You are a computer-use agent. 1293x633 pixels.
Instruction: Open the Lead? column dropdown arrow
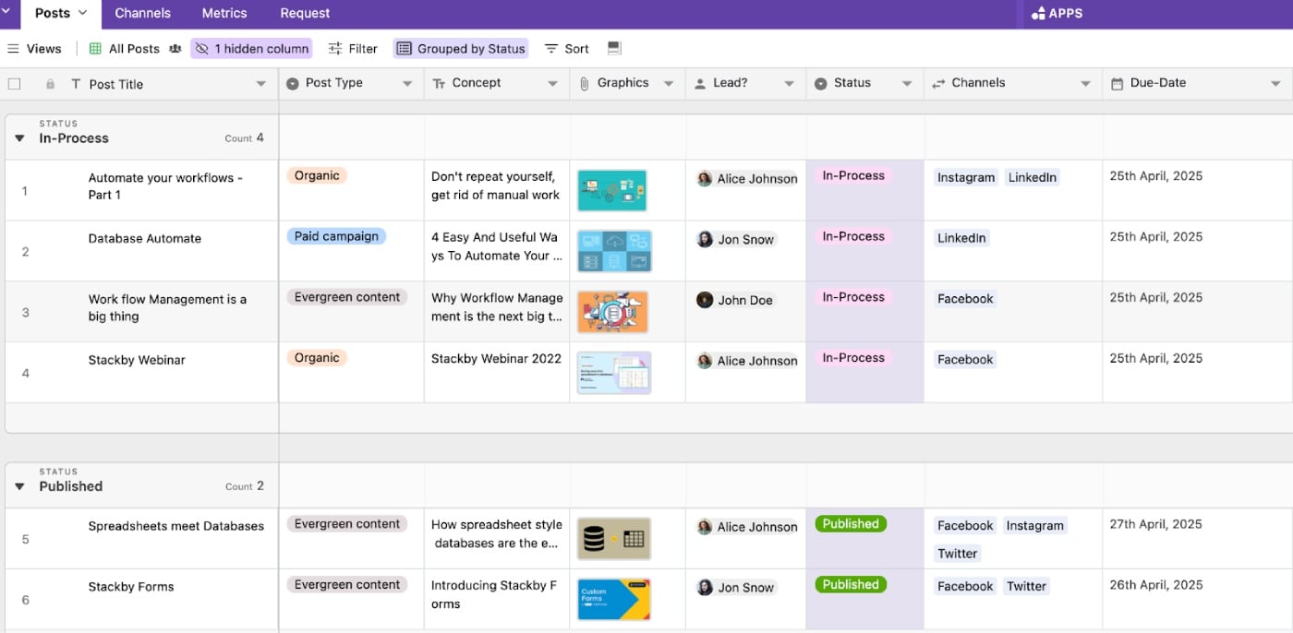pyautogui.click(x=789, y=84)
